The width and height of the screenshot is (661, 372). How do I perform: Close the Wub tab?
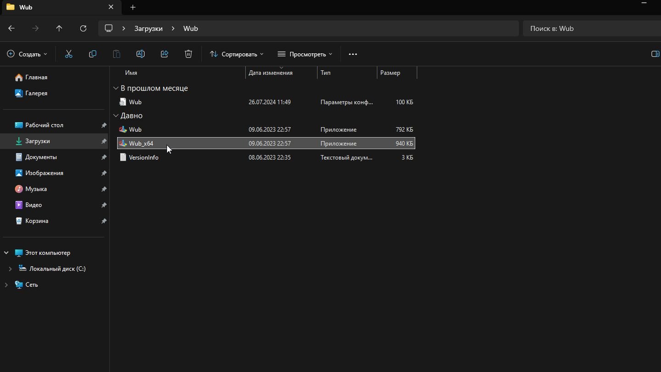click(111, 7)
